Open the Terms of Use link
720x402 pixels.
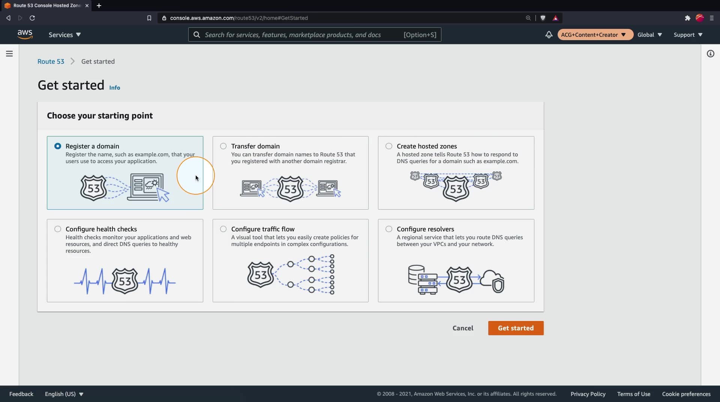(634, 394)
